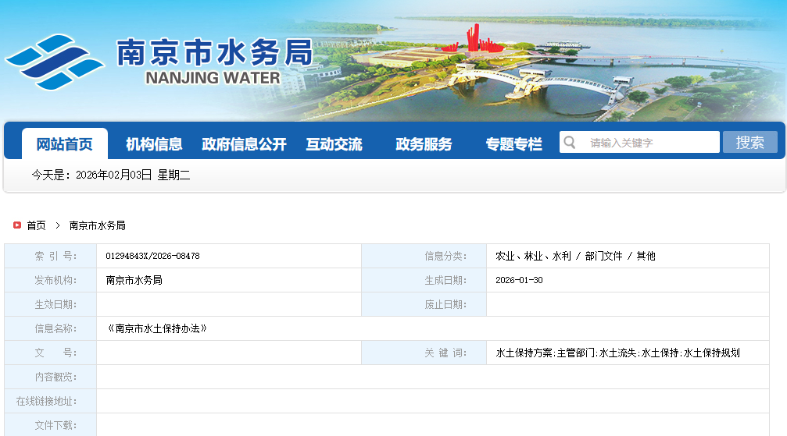Open the 政府信息公开 menu
This screenshot has height=436, width=787.
(x=245, y=144)
